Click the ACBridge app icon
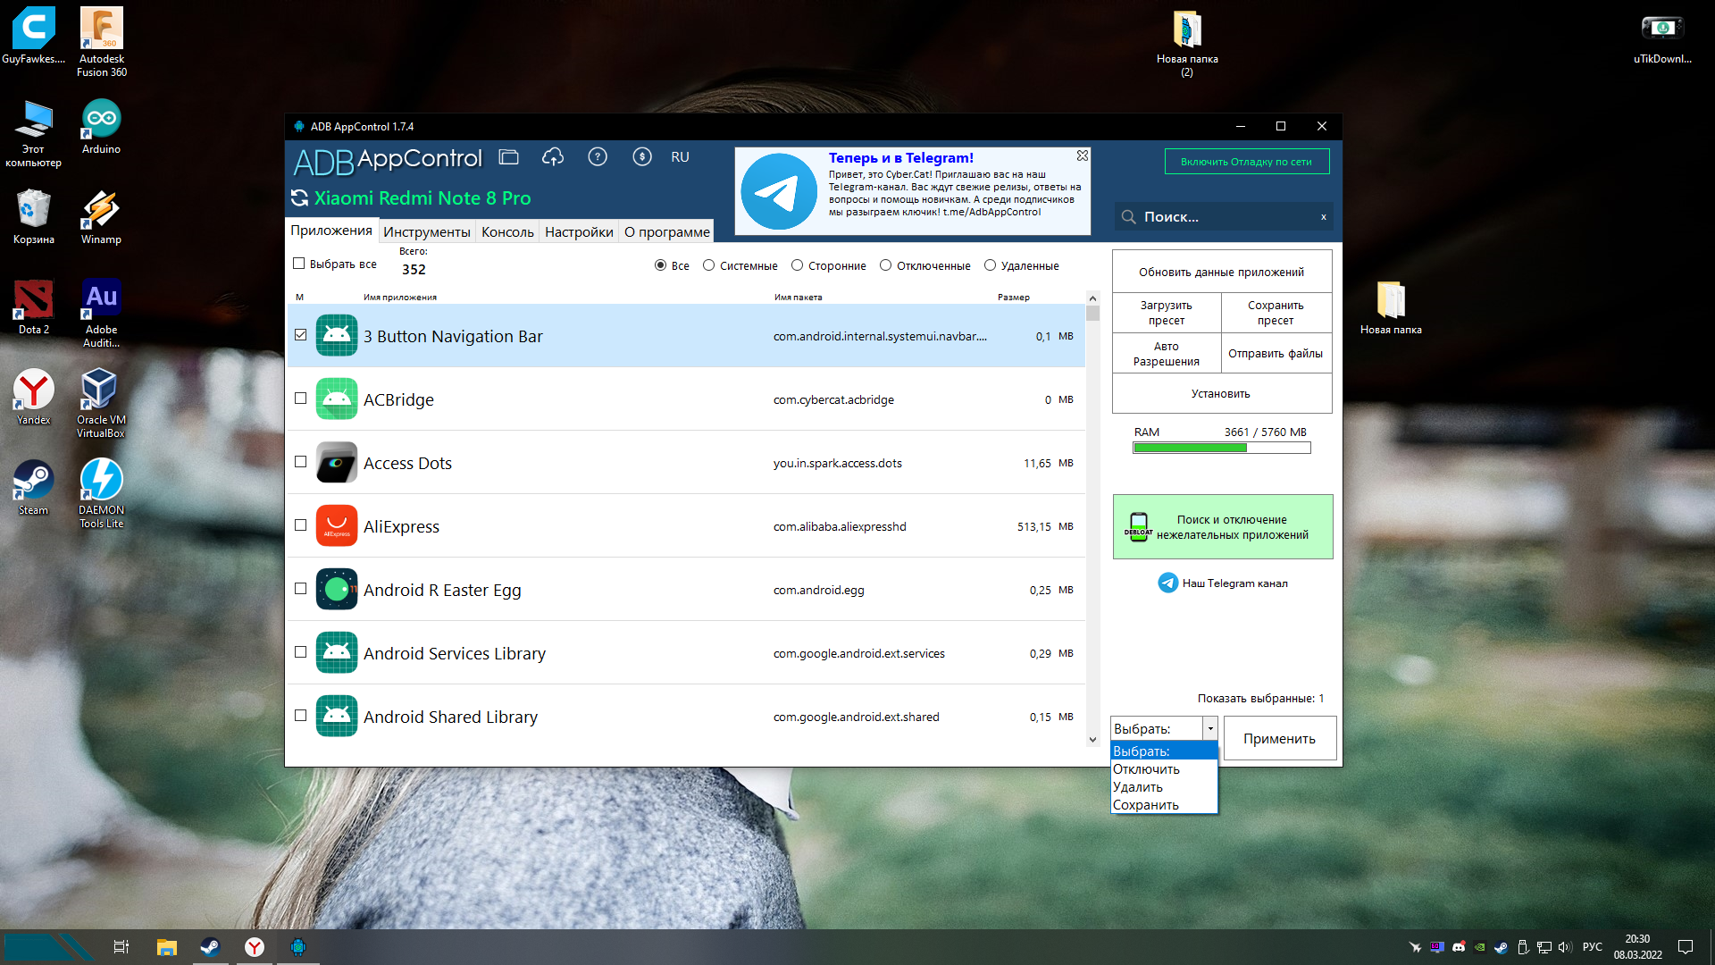1715x965 pixels. (x=337, y=399)
